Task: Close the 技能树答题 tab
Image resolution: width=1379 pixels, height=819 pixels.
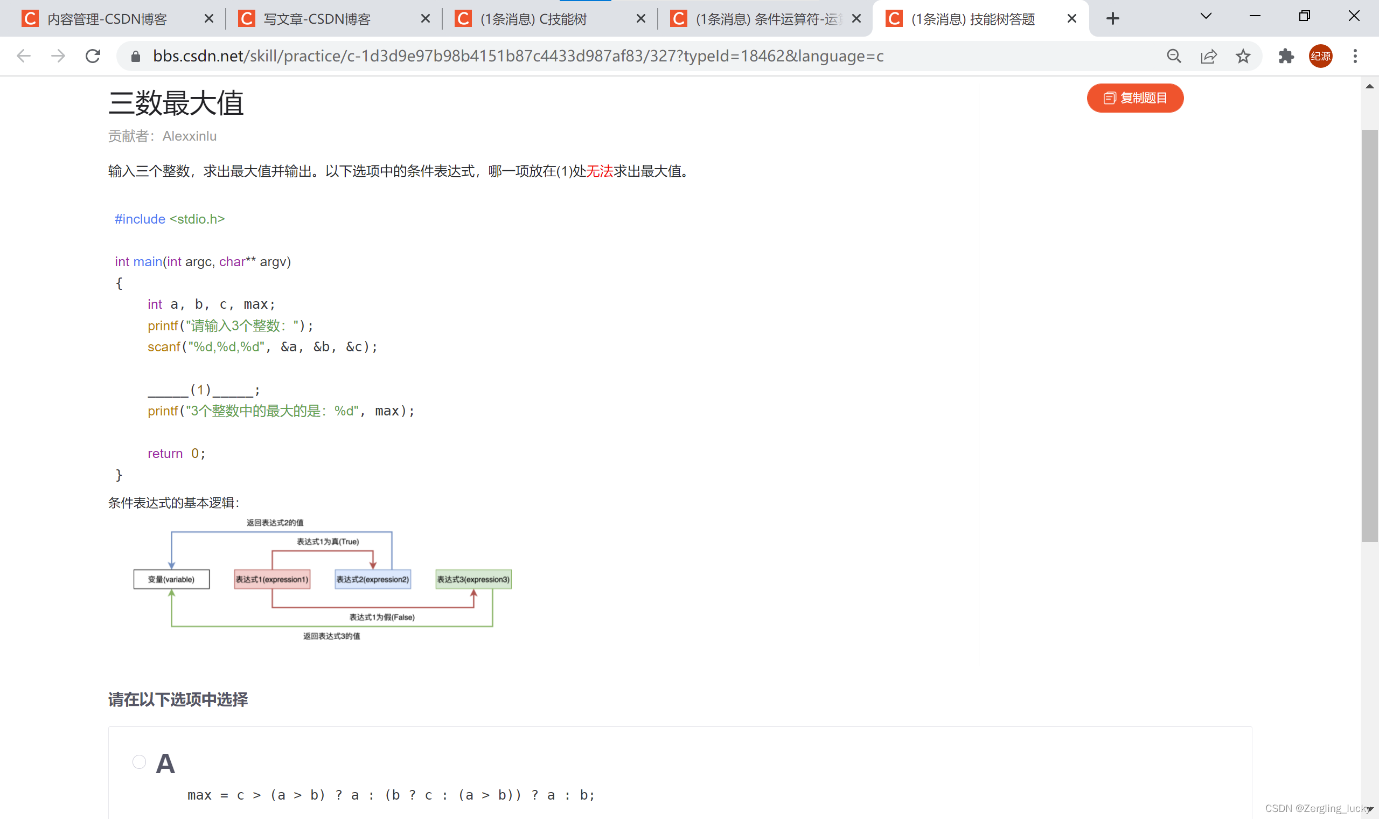Action: (1072, 19)
